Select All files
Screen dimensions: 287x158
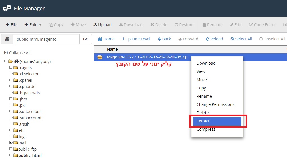(x=241, y=39)
